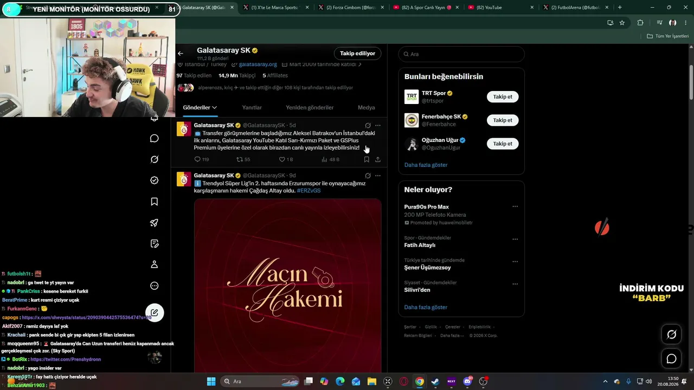Open the #ERZvGS hashtag link
Screen dimensions: 694x390
(x=309, y=191)
